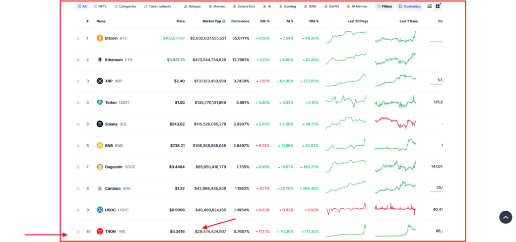Screen dimensions: 516x242
Task: Open the Dogecoin DOGE coin page
Action: 120,167
